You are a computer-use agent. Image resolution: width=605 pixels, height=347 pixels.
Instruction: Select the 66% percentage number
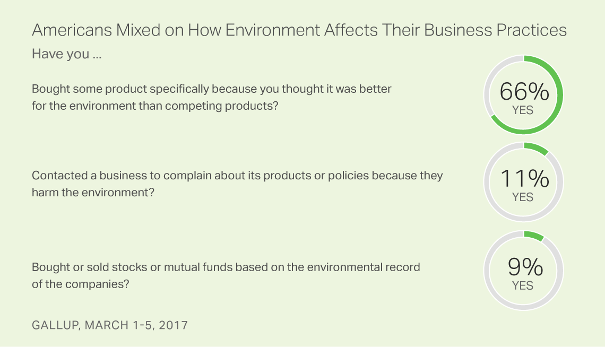(x=524, y=92)
